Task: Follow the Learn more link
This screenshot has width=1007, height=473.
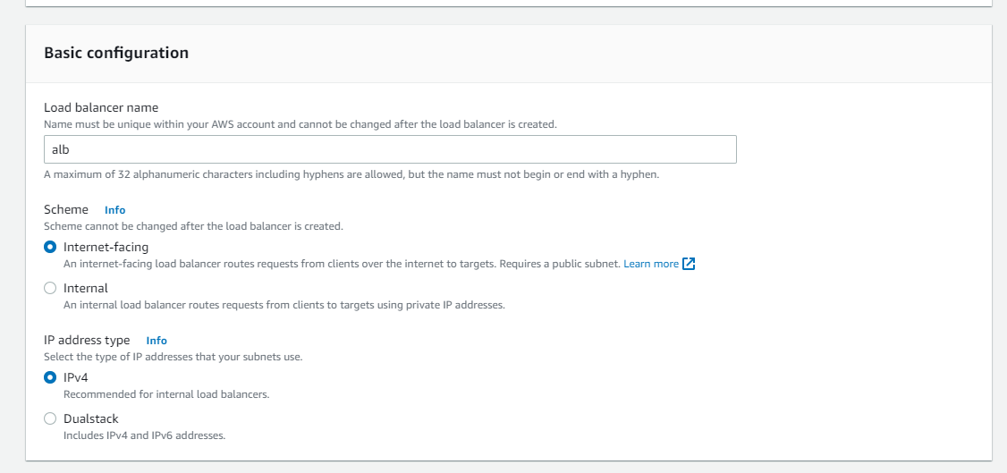Action: (650, 264)
